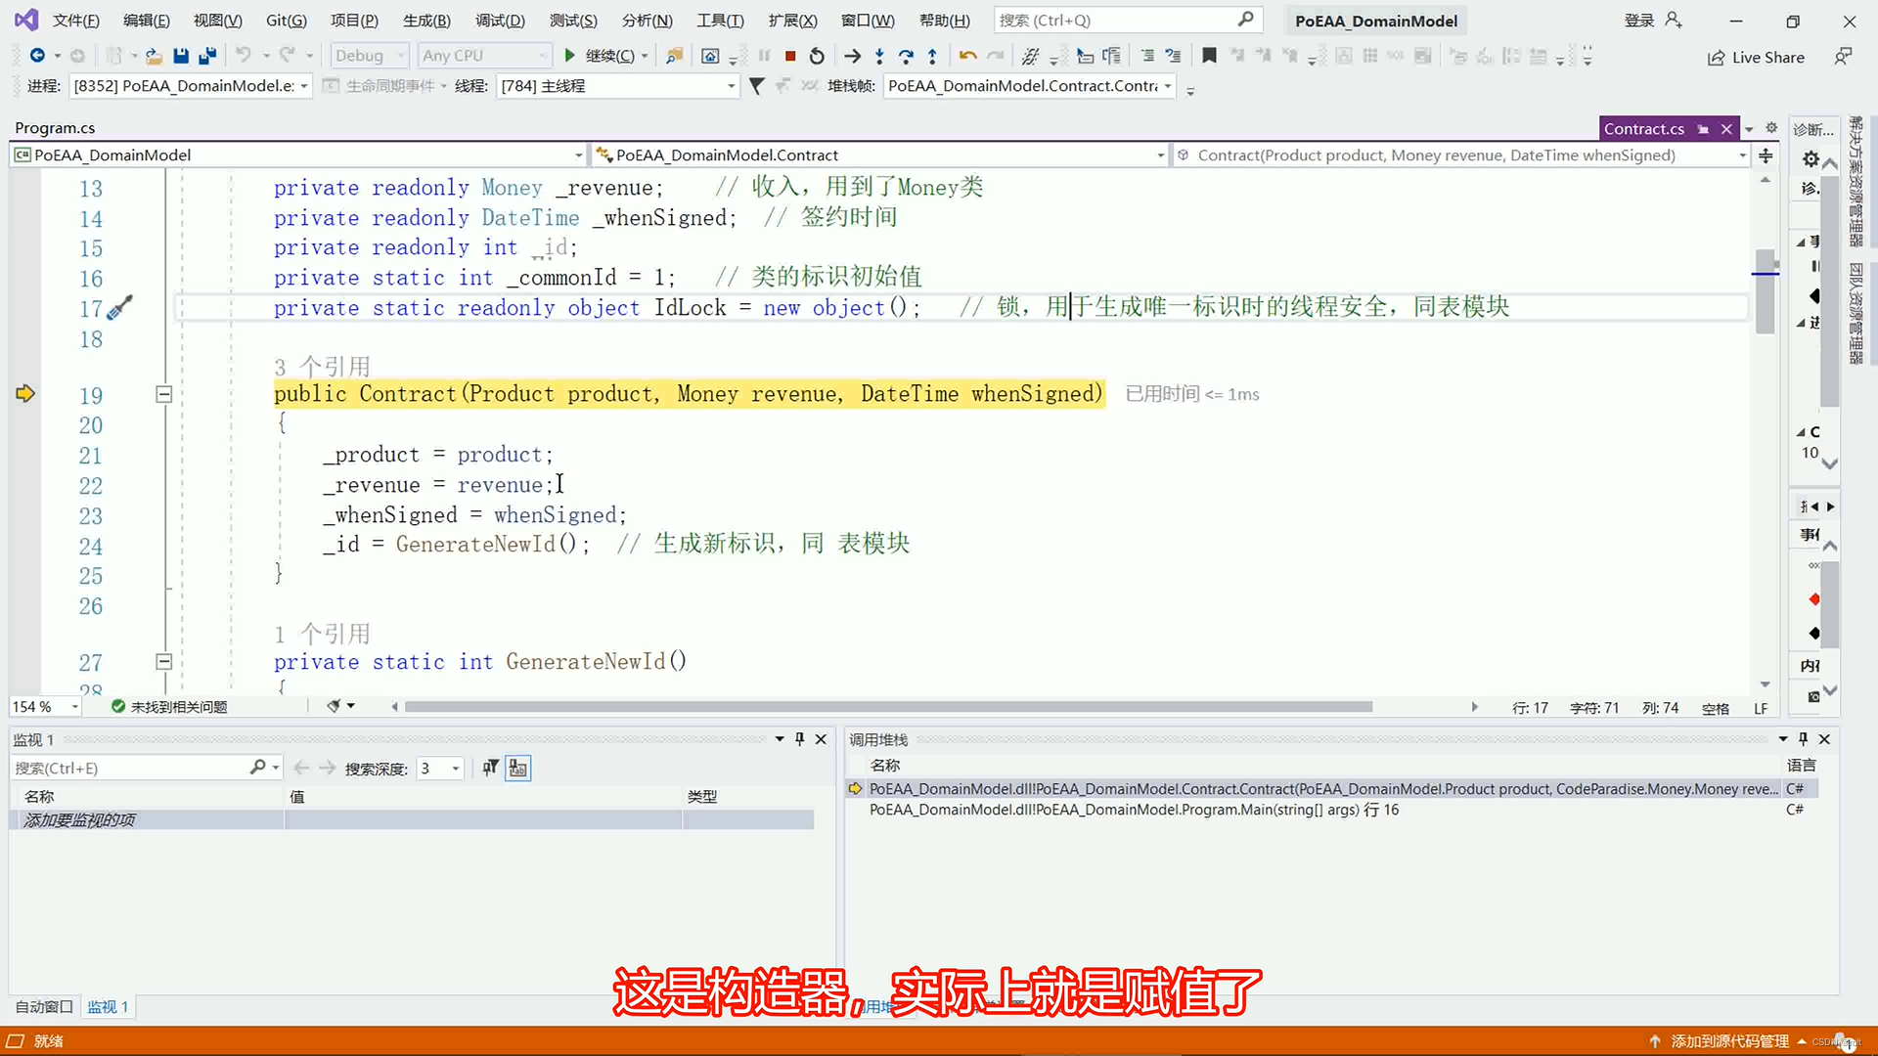Viewport: 1878px width, 1056px height.
Task: Collapse the GenerateNewId method at line 27
Action: click(164, 662)
